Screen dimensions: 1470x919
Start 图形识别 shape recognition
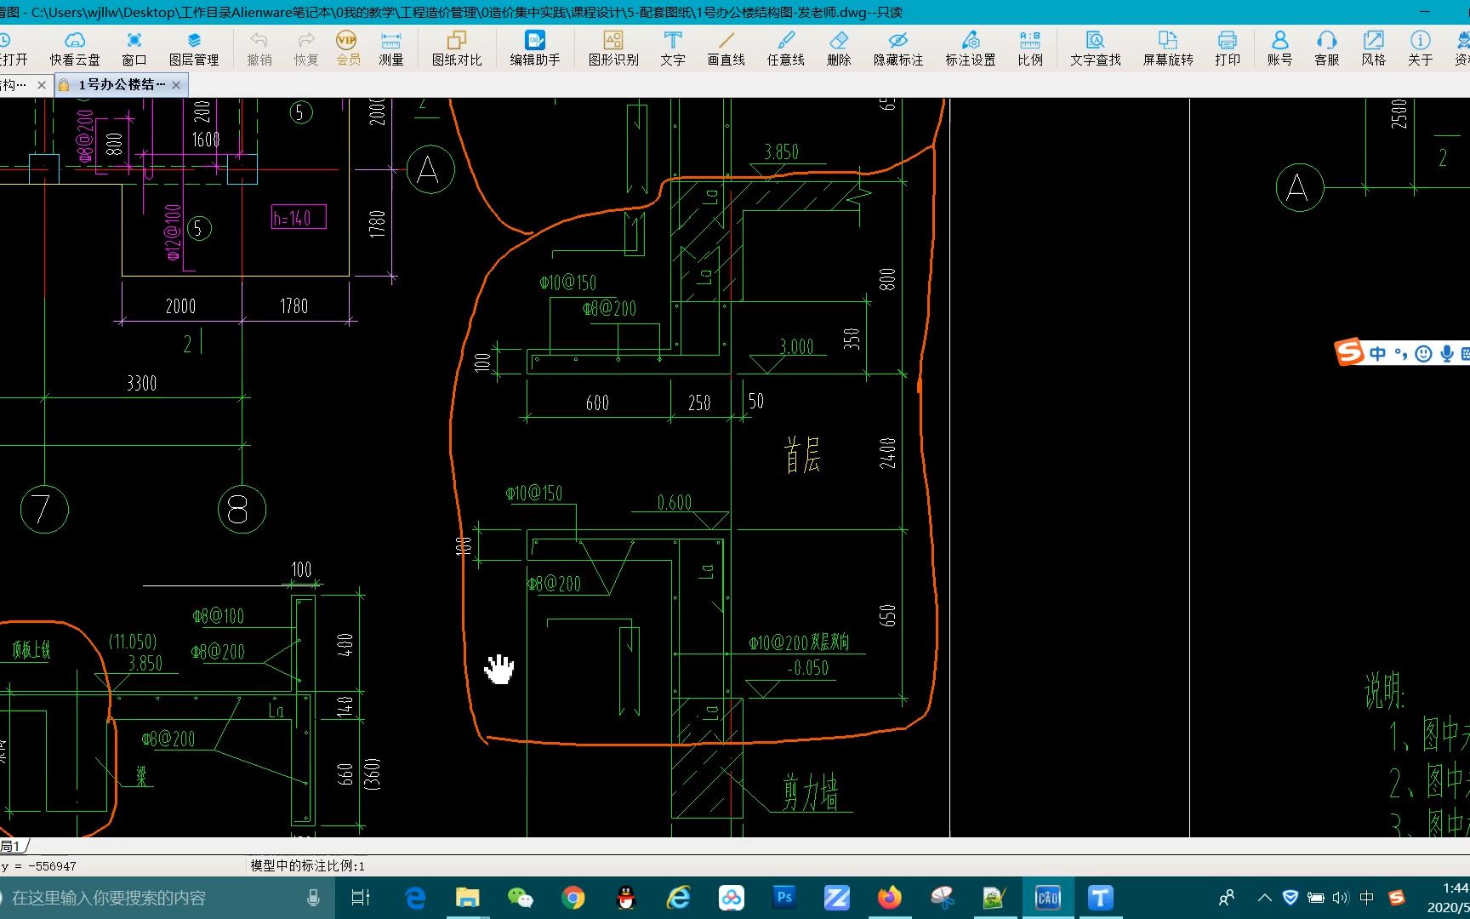613,49
